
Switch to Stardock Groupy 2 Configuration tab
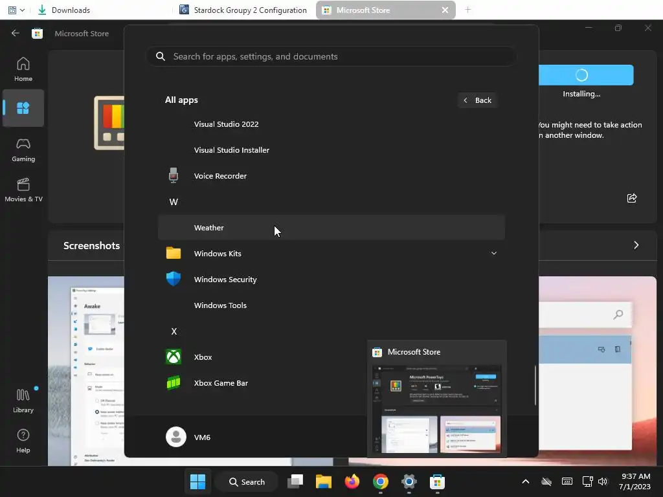pos(243,10)
